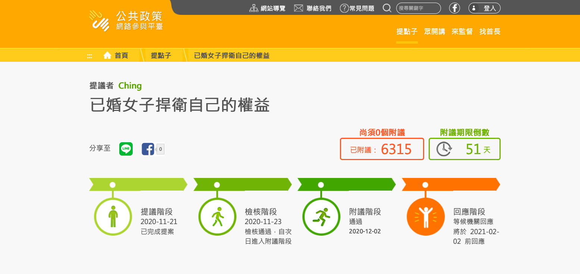Select the 眾開講 navigation tab
580x274 pixels.
click(x=435, y=32)
